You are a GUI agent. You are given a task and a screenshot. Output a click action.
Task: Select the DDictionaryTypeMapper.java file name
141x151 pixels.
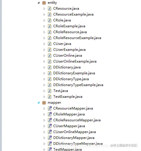tap(78, 144)
